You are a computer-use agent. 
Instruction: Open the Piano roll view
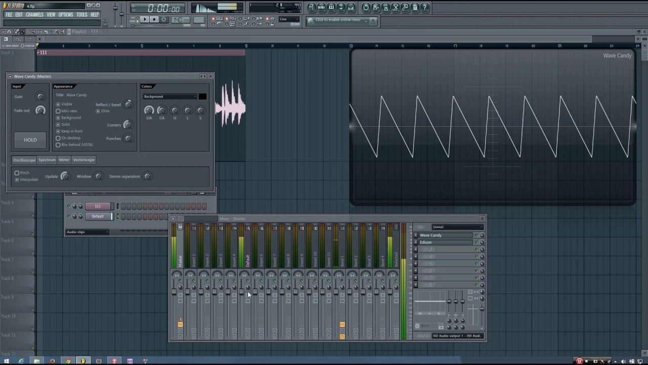tap(332, 7)
